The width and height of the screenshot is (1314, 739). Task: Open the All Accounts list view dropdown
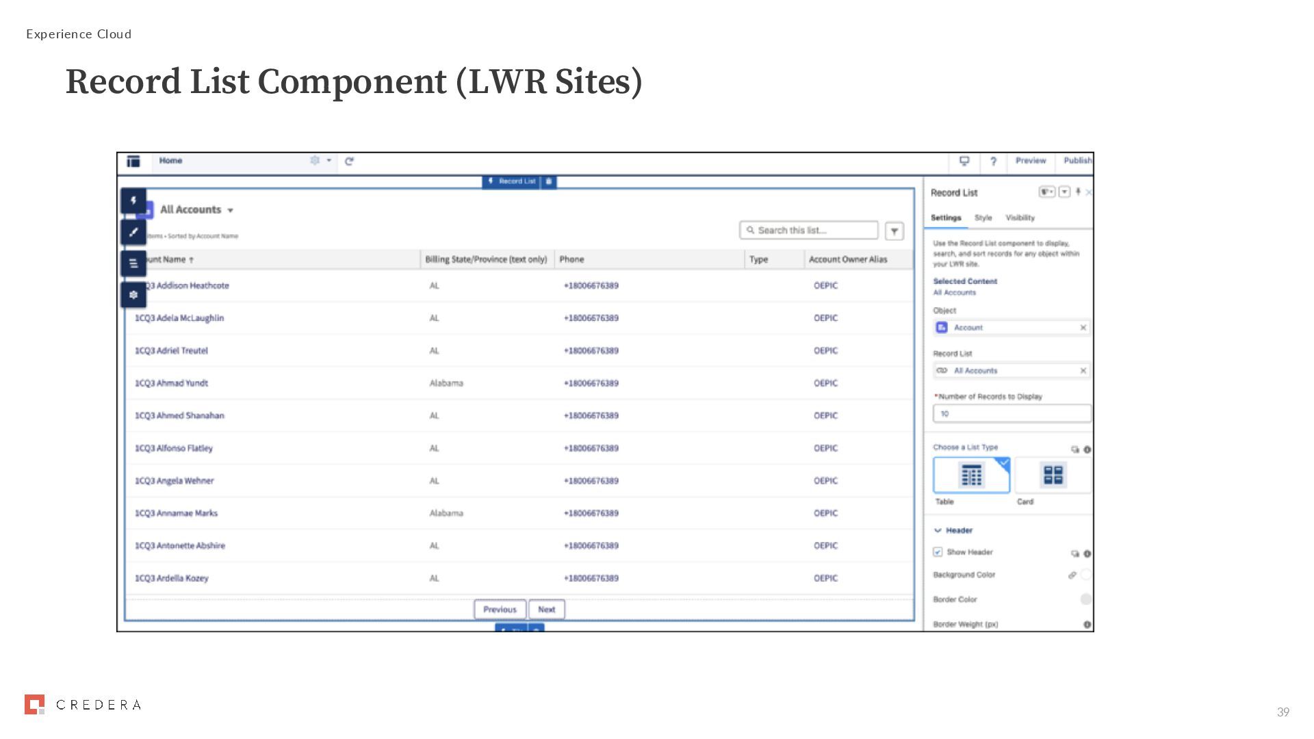pos(231,211)
